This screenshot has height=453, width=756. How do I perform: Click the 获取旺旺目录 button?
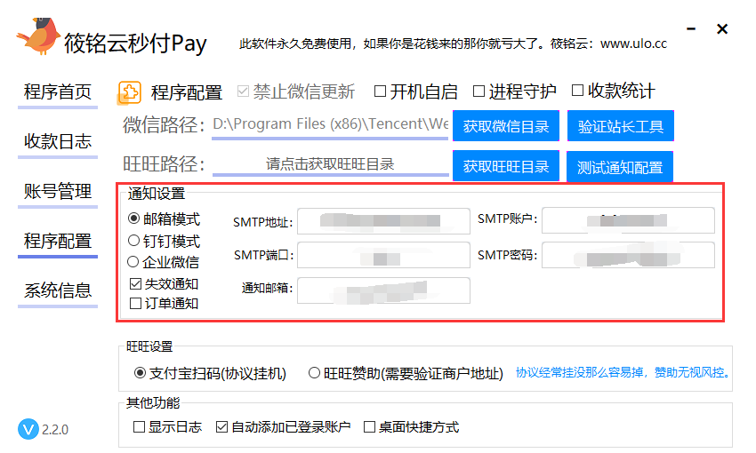(506, 166)
